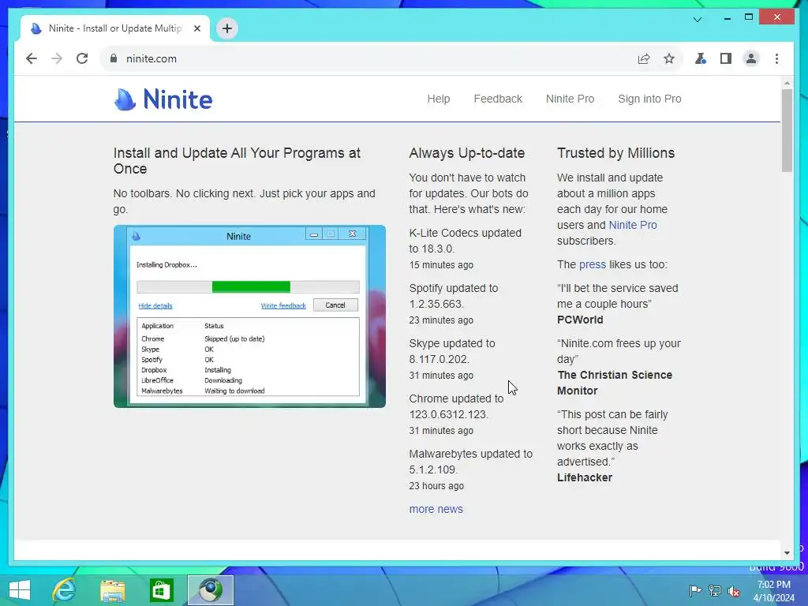Reload the Ninite page
This screenshot has width=808, height=606.
point(82,58)
